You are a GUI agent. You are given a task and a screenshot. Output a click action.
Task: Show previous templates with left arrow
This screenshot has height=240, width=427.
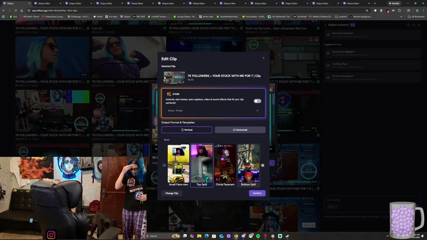tap(164, 165)
